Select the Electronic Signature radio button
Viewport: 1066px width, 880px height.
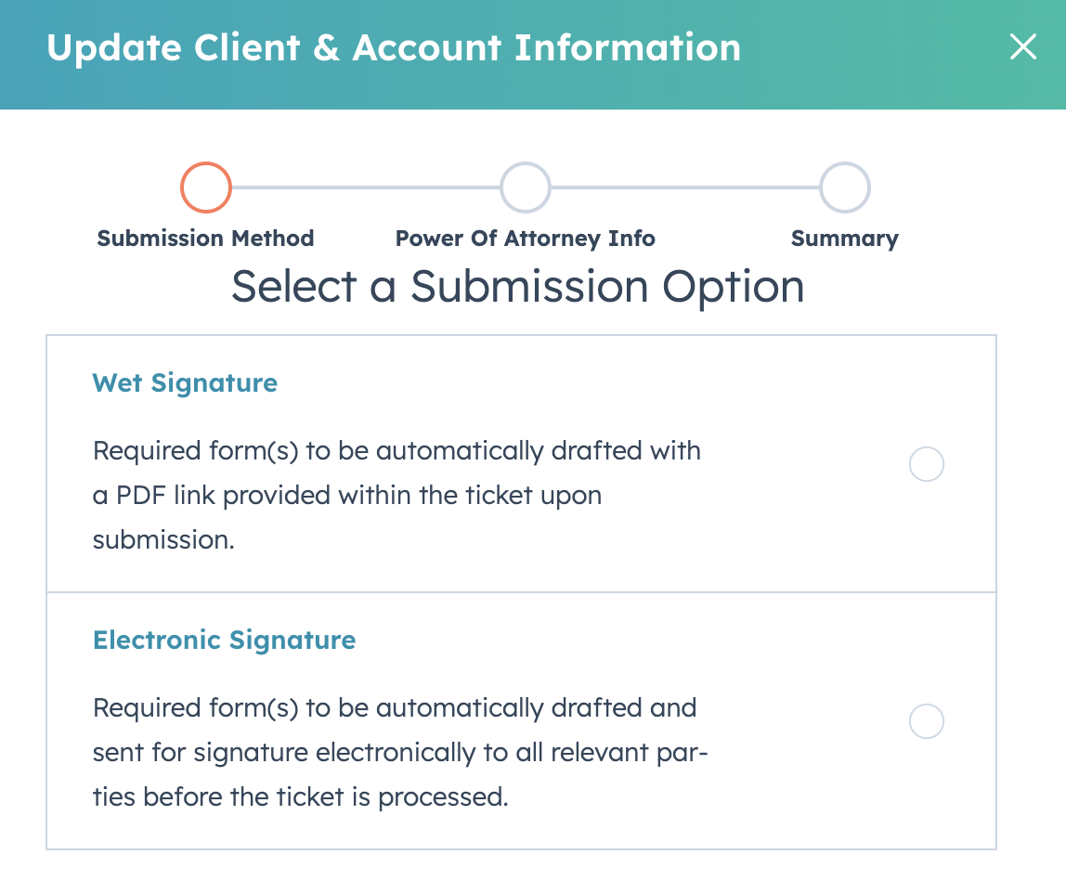pyautogui.click(x=926, y=721)
